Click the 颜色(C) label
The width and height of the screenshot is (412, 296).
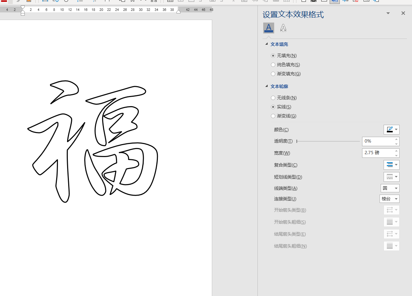click(x=281, y=130)
